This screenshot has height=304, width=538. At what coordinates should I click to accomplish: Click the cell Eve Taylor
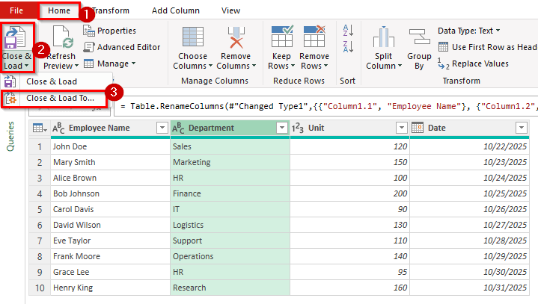click(110, 241)
